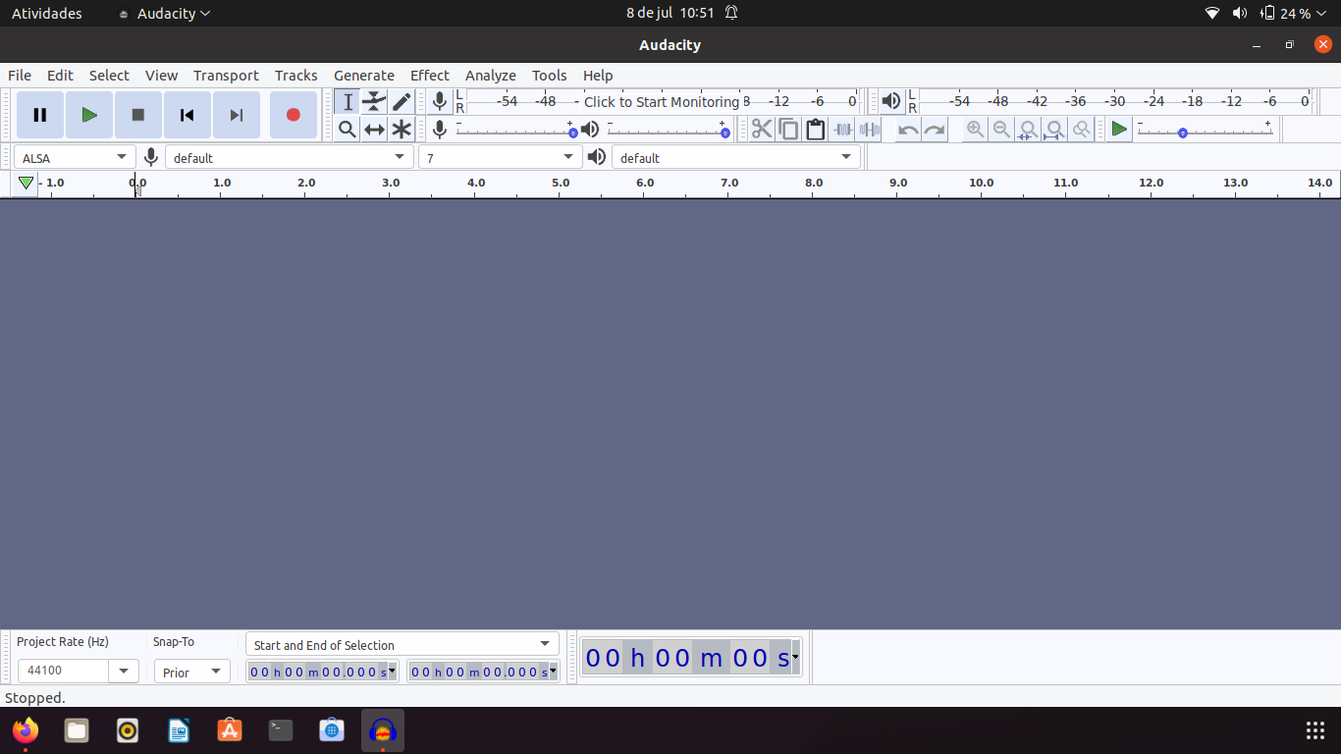Open the recording device dropdown
Screen dimensions: 1341x754
289,157
